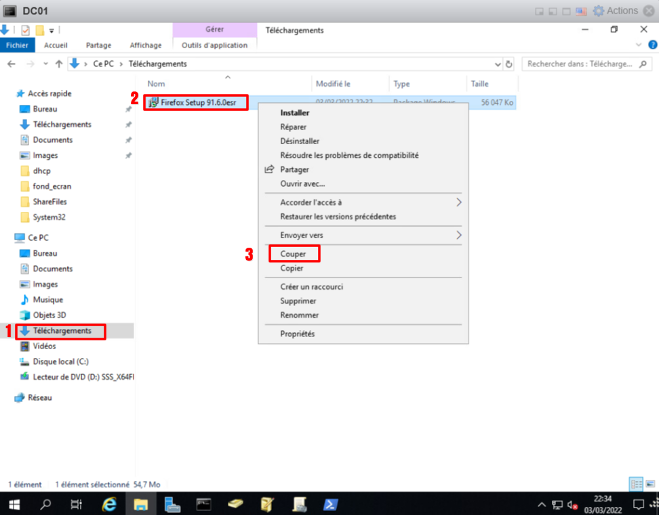659x515 pixels.
Task: Go up one folder with the up arrow
Action: pyautogui.click(x=59, y=64)
